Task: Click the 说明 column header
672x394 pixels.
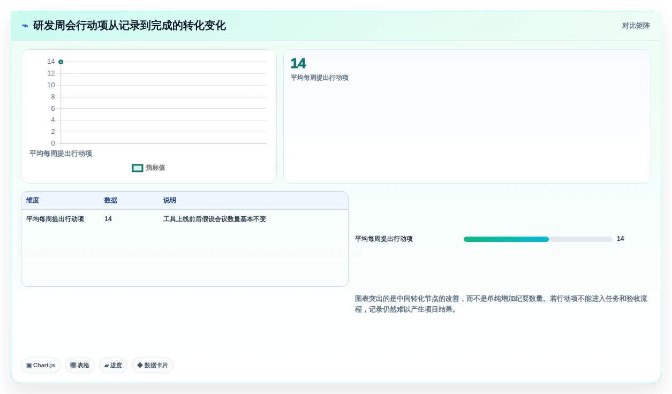Action: [170, 201]
